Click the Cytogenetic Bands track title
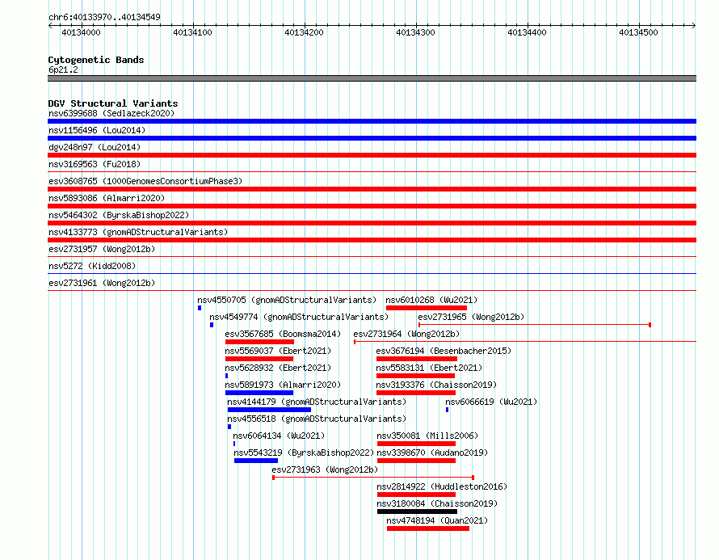The height and width of the screenshot is (560, 719). click(x=96, y=60)
